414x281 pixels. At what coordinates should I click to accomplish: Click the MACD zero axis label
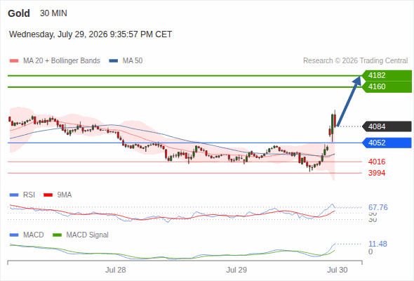(370, 251)
